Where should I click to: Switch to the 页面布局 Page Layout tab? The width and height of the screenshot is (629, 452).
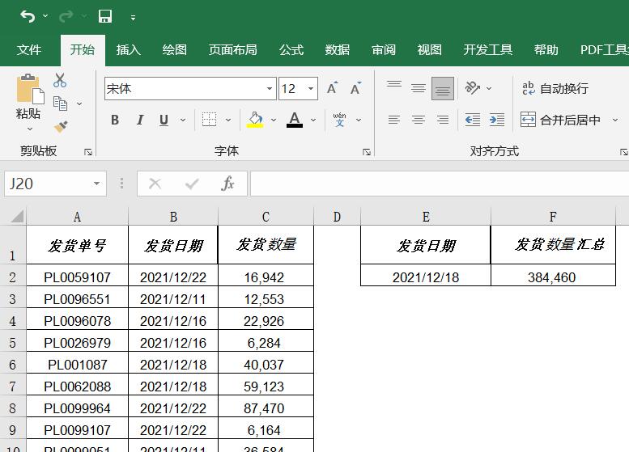pos(232,49)
